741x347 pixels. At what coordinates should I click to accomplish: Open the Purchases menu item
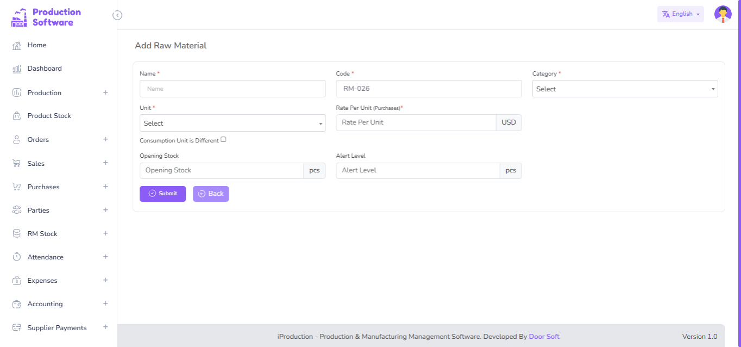[x=43, y=187]
